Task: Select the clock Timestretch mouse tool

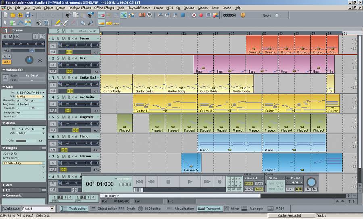Action: (x=46, y=23)
